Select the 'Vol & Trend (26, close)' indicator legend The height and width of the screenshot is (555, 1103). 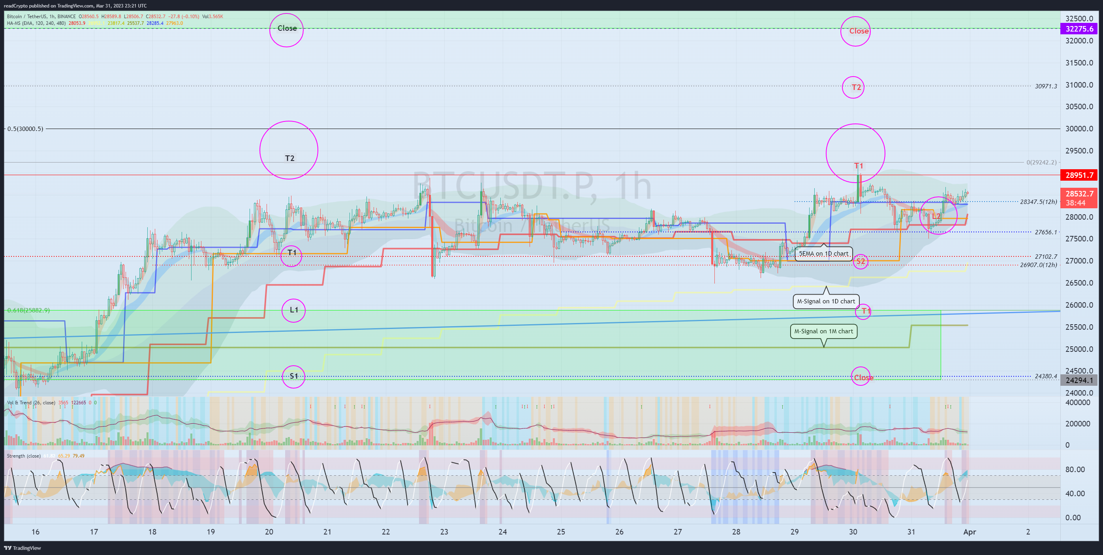(31, 402)
